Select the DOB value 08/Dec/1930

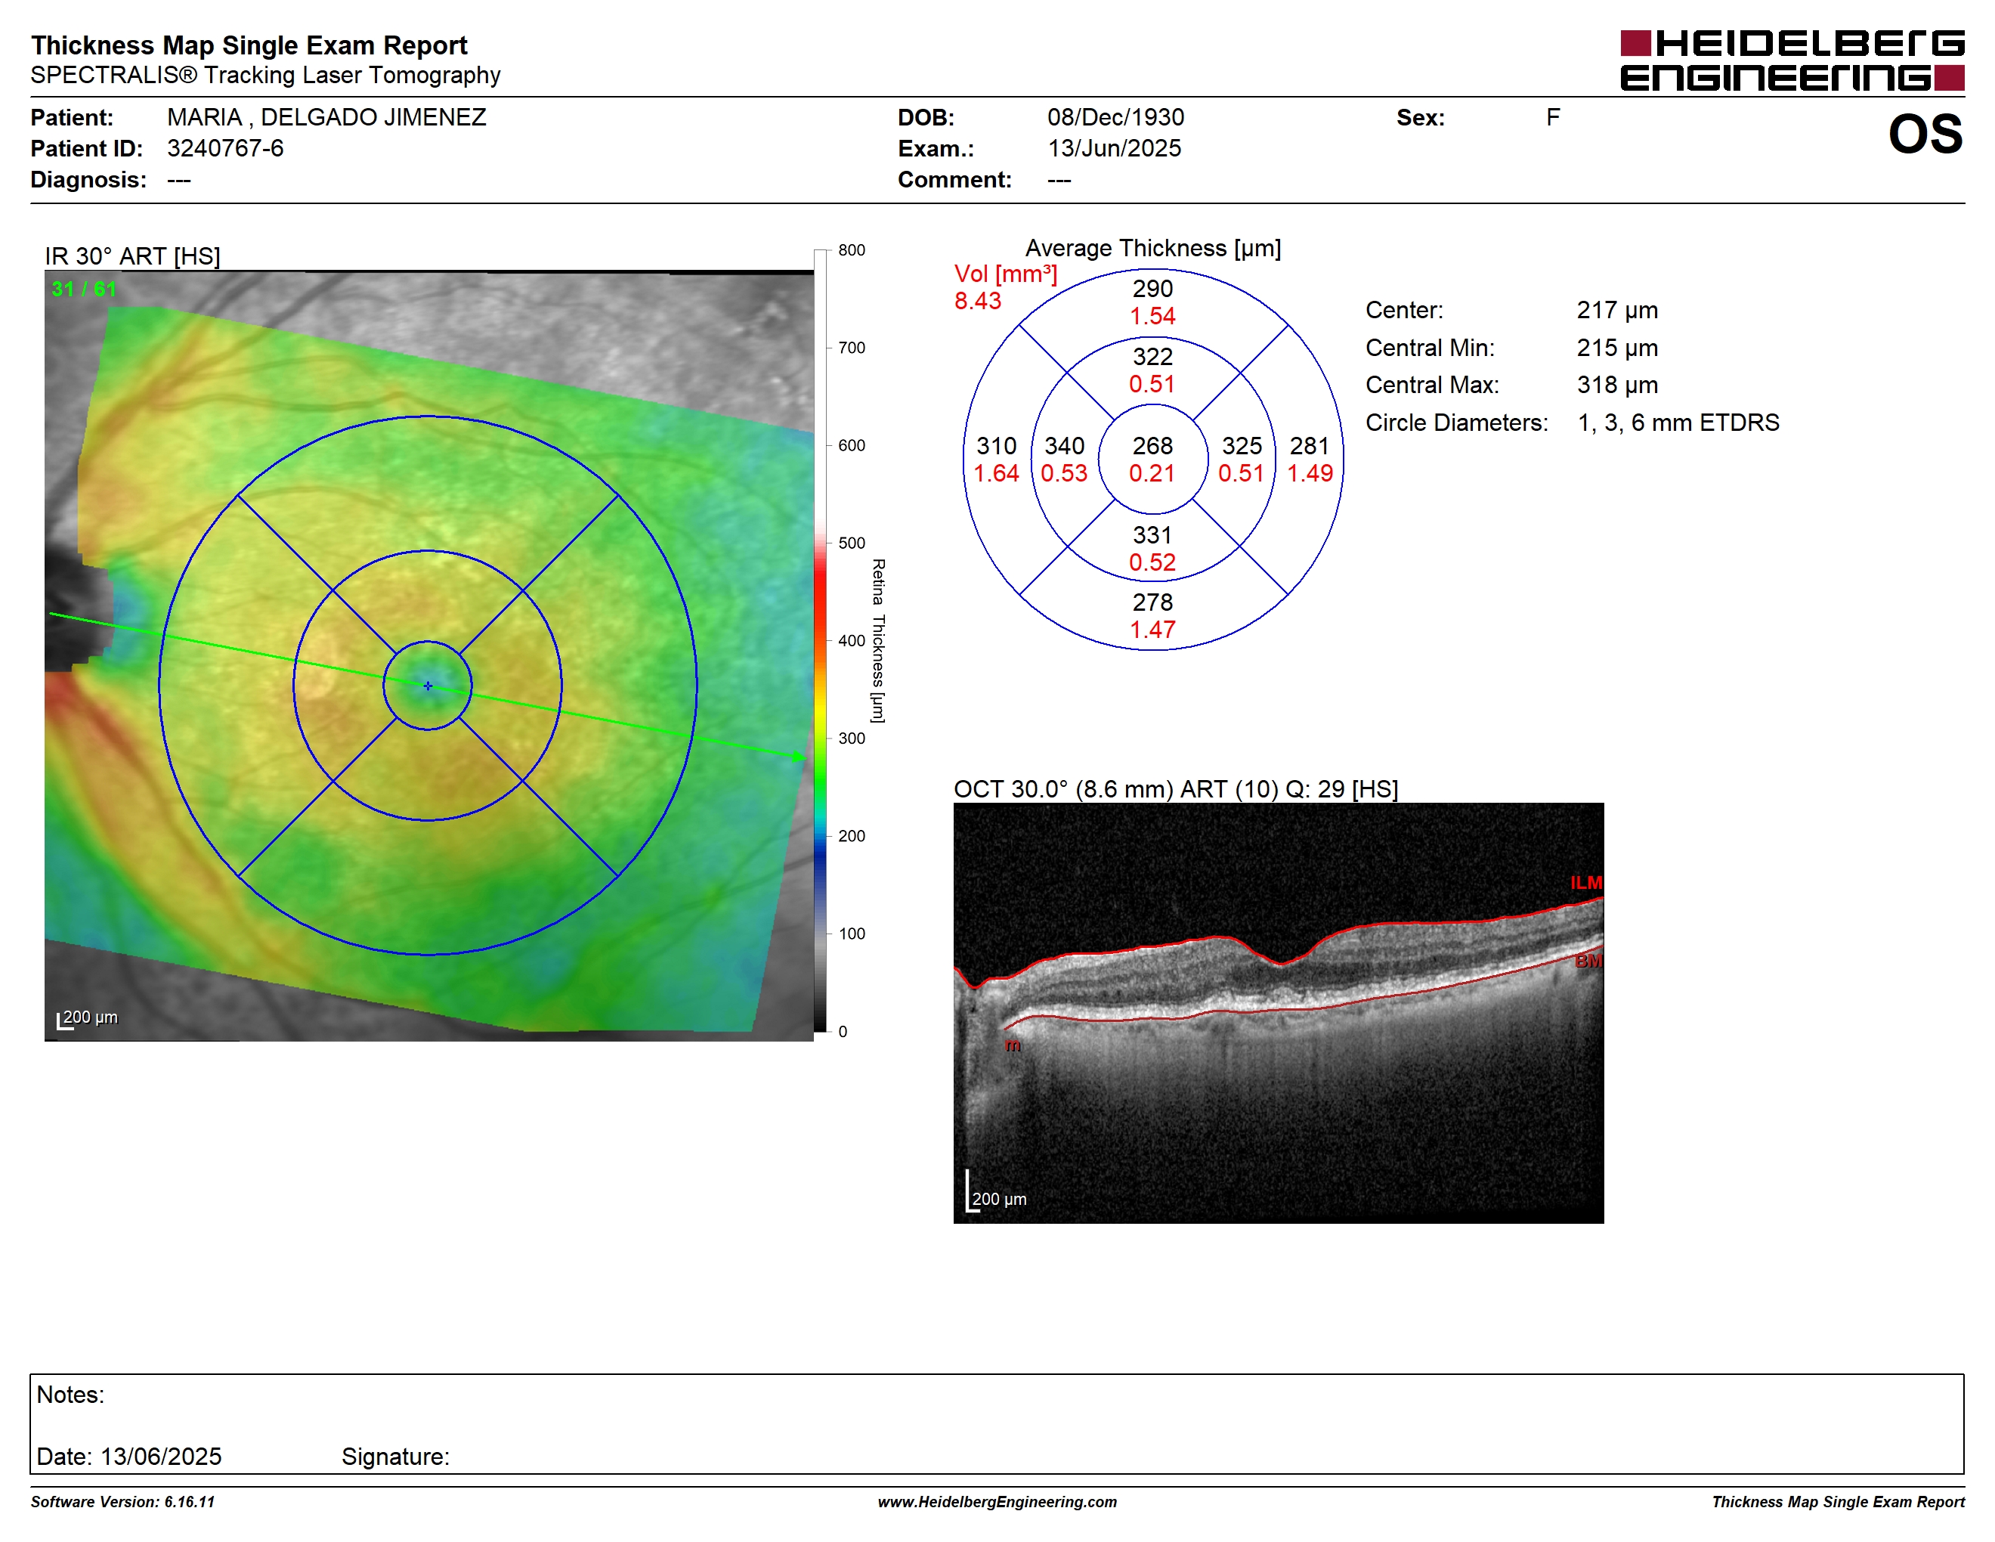coord(1115,117)
